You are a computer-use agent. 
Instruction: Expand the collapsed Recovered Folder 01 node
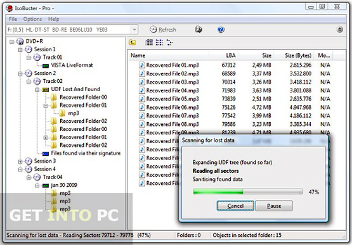pyautogui.click(x=46, y=137)
